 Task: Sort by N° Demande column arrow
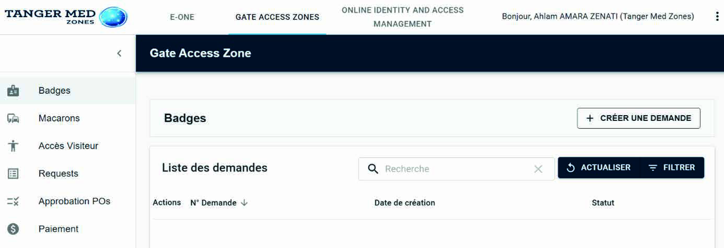[244, 203]
